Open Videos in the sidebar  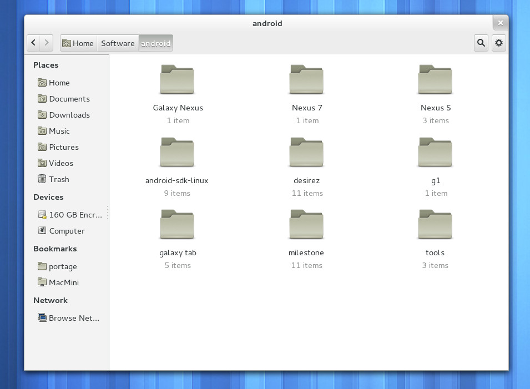67,163
